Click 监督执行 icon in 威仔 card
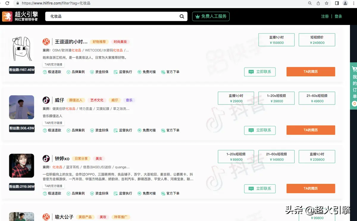 116,130
